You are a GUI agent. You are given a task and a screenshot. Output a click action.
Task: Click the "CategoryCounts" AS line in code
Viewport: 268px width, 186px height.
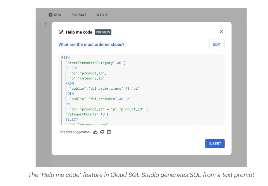[x=87, y=114]
